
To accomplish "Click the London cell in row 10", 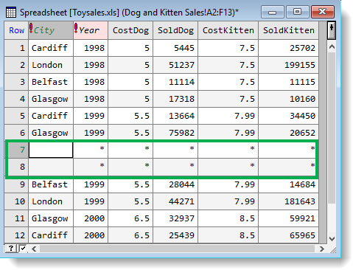I will 51,201.
